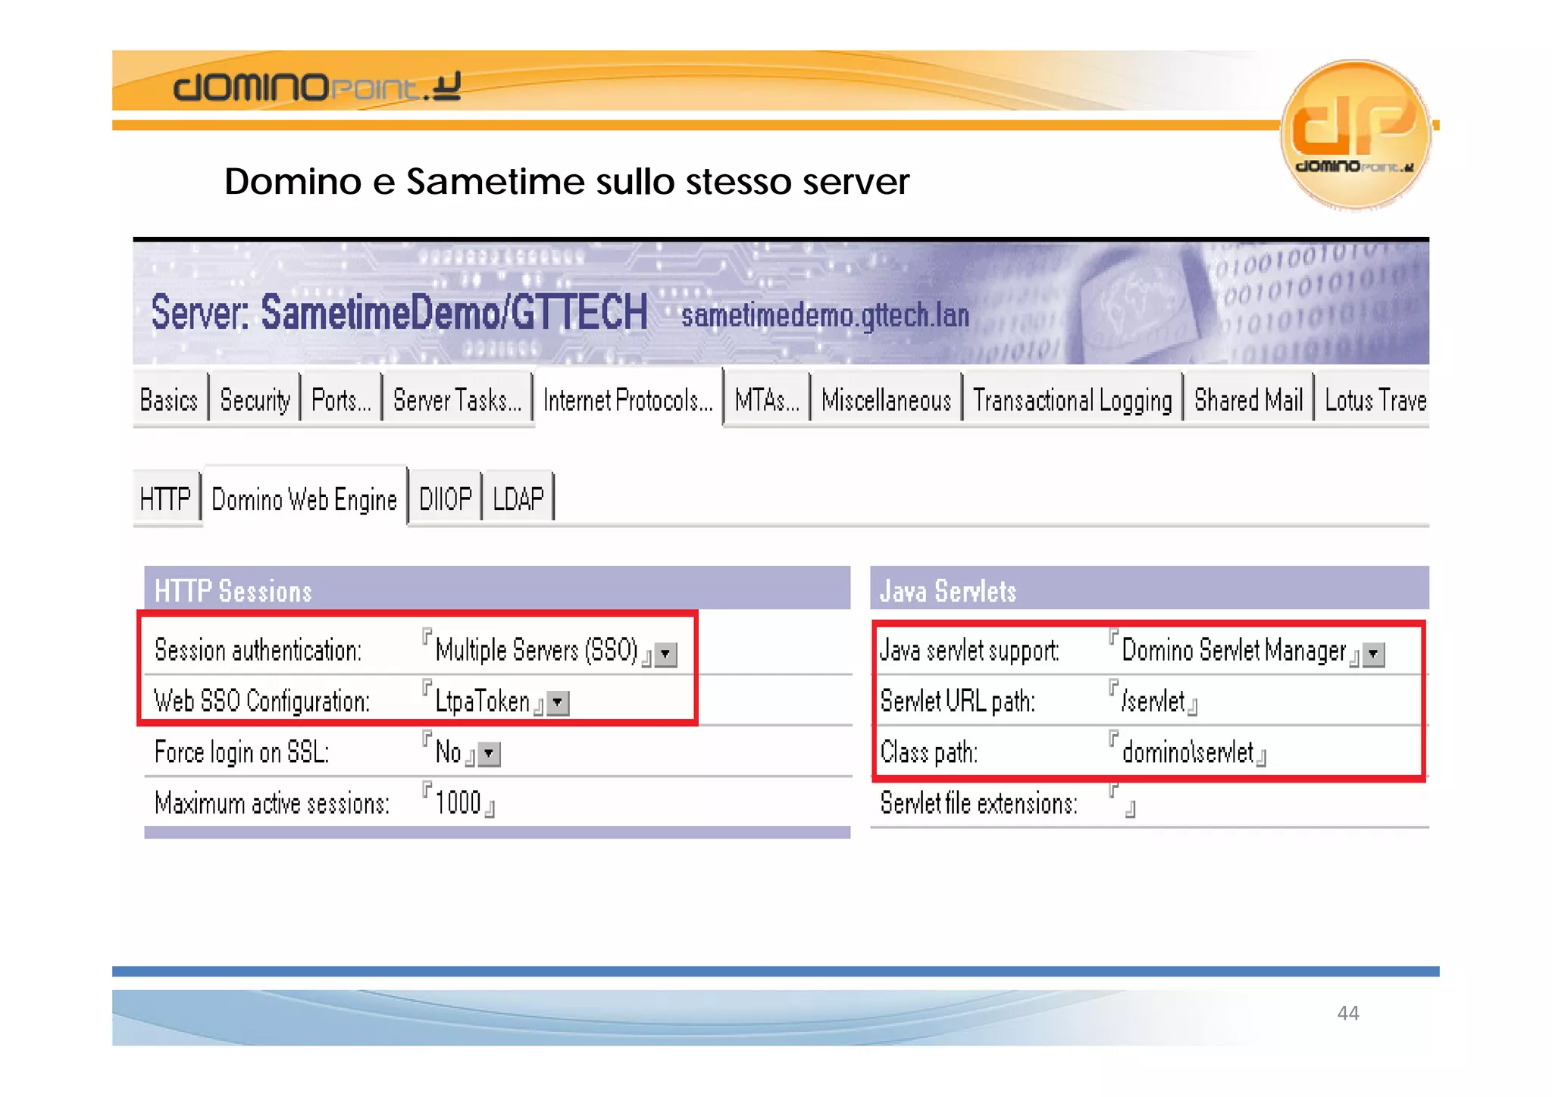Switch to the HTTP sub-tab

point(166,498)
